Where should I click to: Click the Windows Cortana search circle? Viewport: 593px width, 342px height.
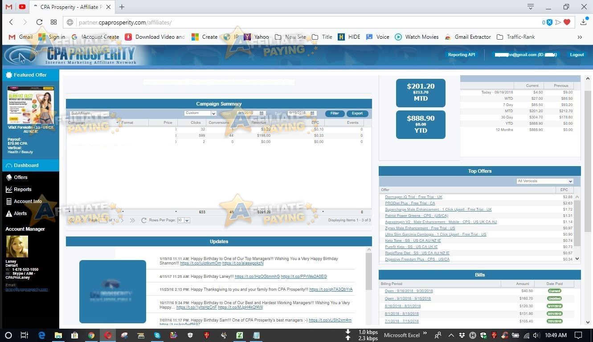pos(8,335)
